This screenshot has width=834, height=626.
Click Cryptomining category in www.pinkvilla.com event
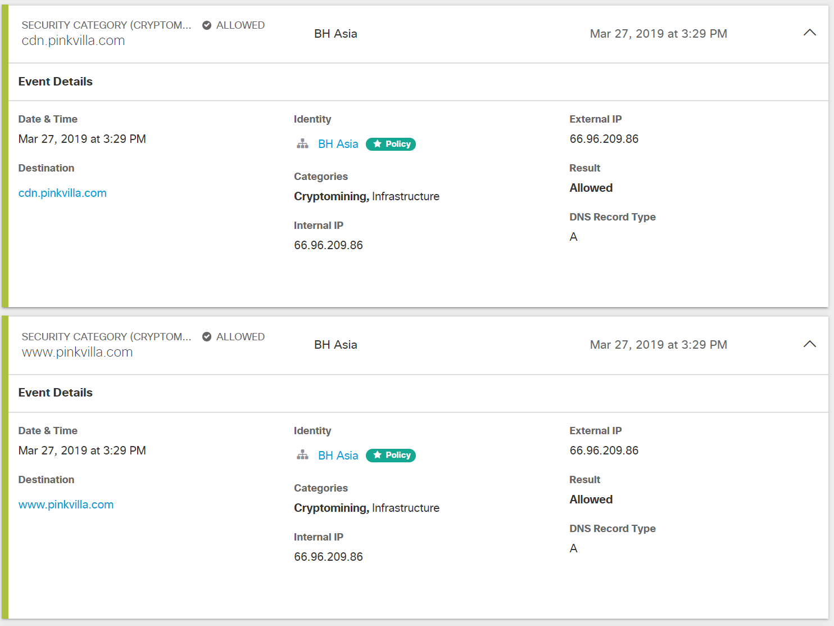331,508
